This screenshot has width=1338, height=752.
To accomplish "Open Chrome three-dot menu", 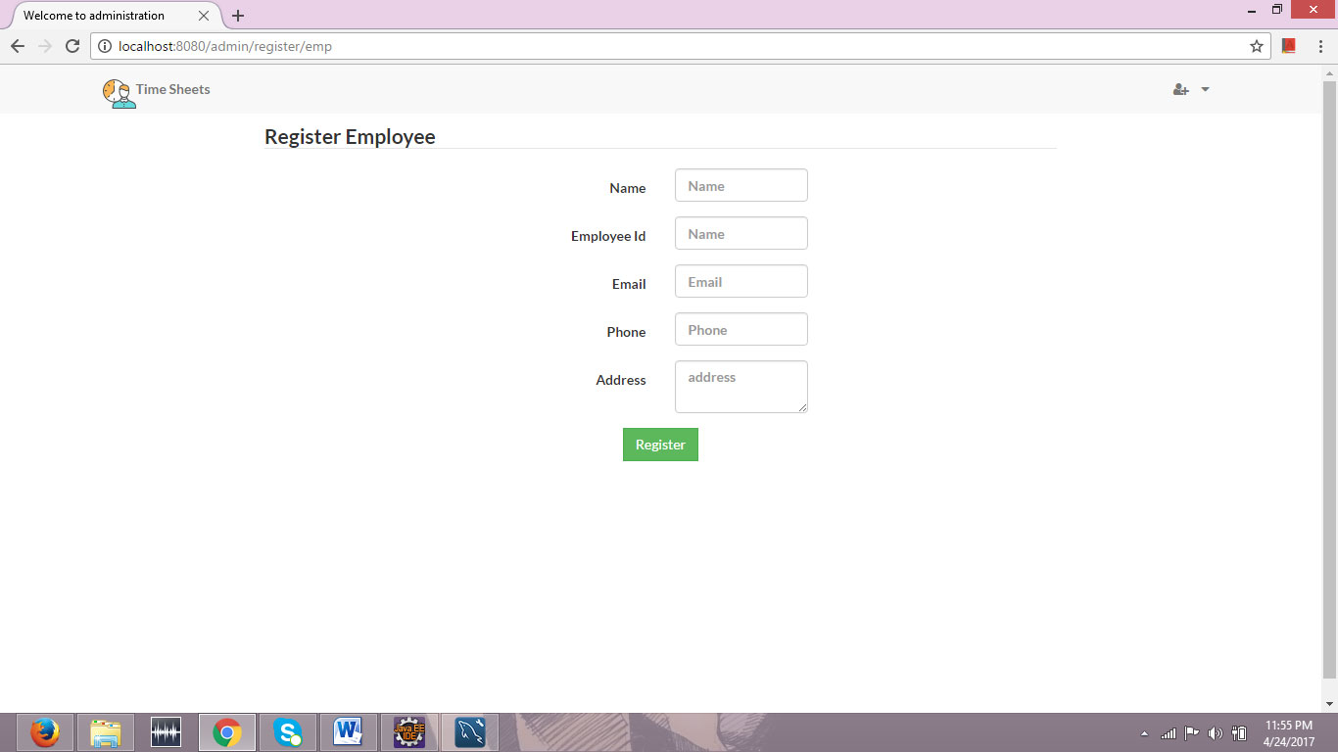I will 1320,46.
